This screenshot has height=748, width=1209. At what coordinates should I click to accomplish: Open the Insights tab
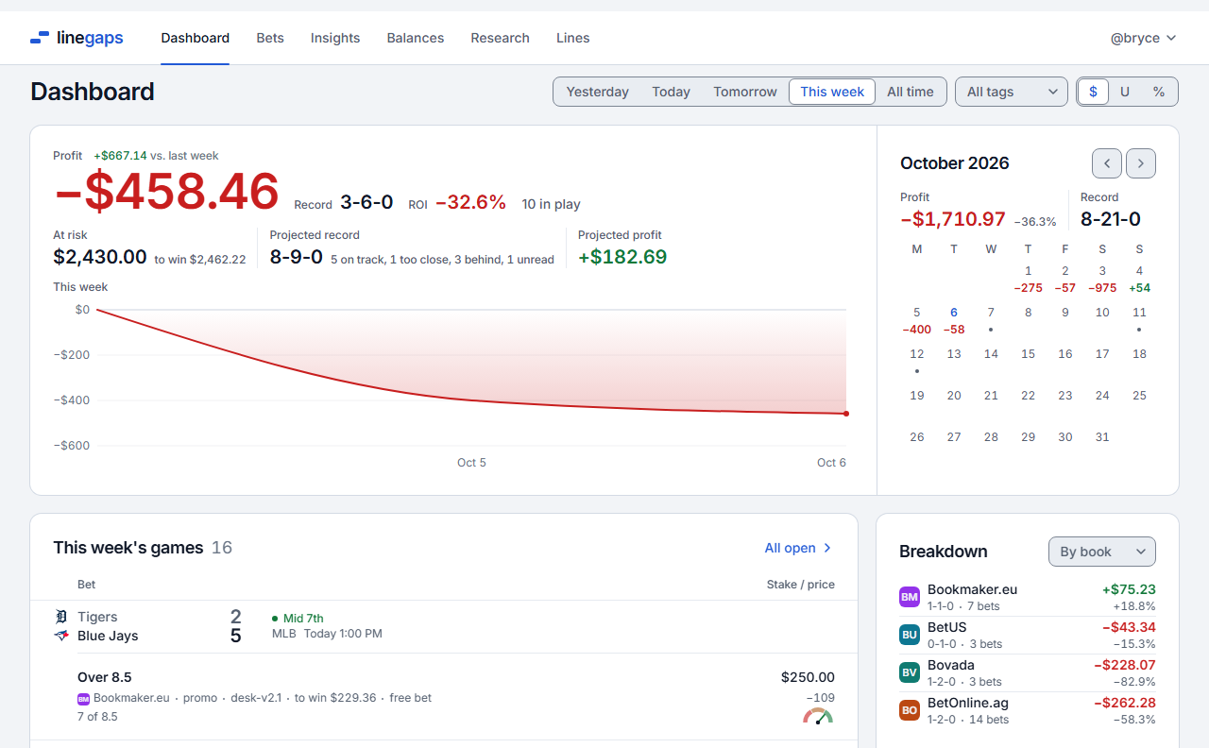335,38
